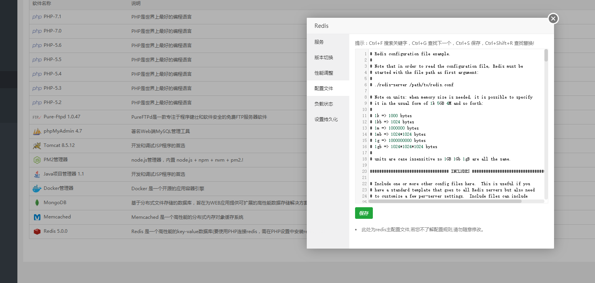Screen dimensions: 595x283
Task: Click the 说明 column header
Action: click(x=136, y=3)
